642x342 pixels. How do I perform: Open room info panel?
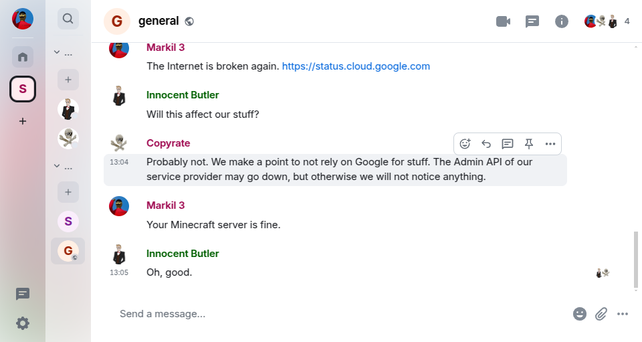pos(562,21)
